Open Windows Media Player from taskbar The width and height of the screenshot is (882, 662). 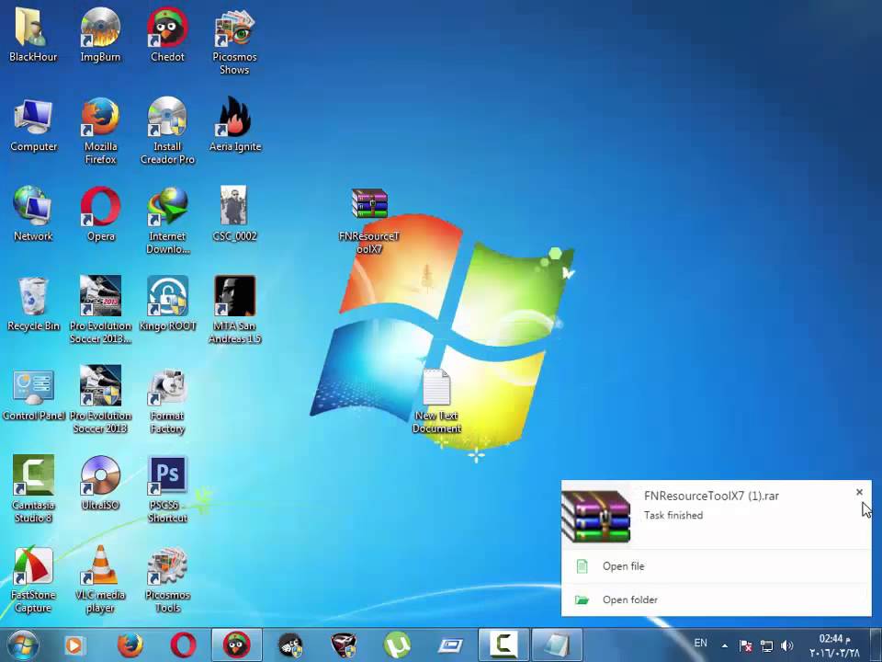(x=73, y=645)
